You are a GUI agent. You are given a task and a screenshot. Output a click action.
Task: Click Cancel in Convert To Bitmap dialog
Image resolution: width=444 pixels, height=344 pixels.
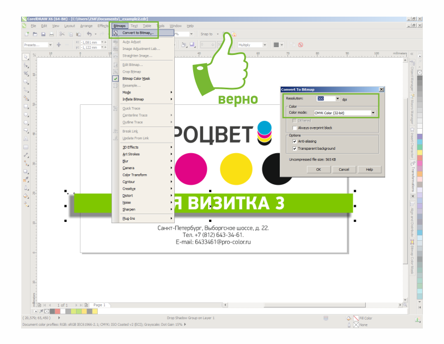(344, 169)
